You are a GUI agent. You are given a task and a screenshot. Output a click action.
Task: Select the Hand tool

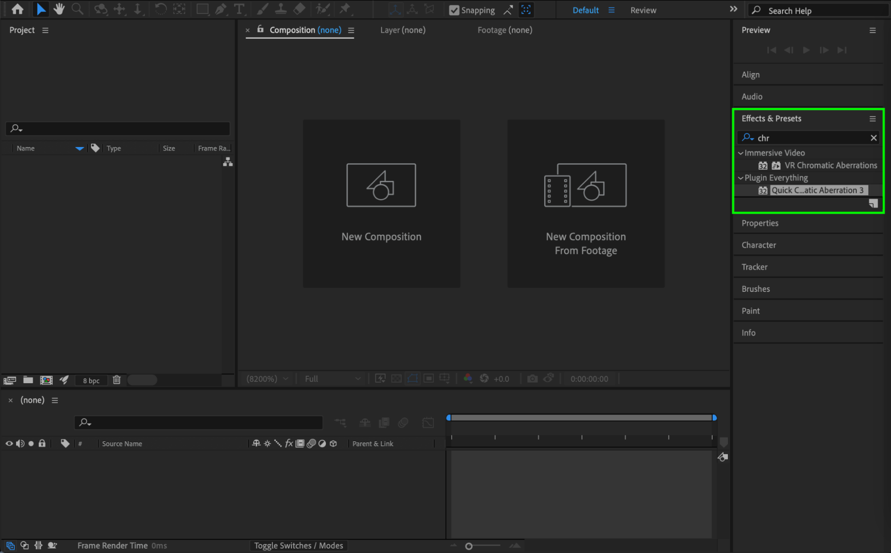[x=59, y=9]
